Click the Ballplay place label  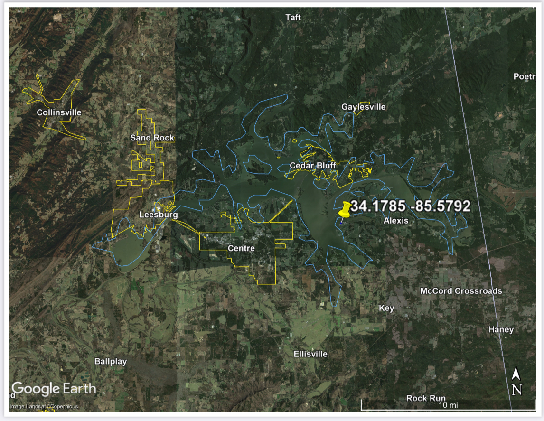(111, 361)
